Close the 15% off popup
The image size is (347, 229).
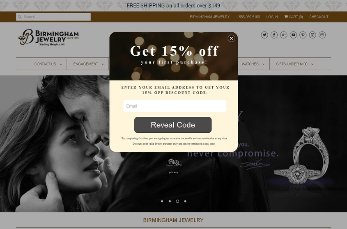231,39
